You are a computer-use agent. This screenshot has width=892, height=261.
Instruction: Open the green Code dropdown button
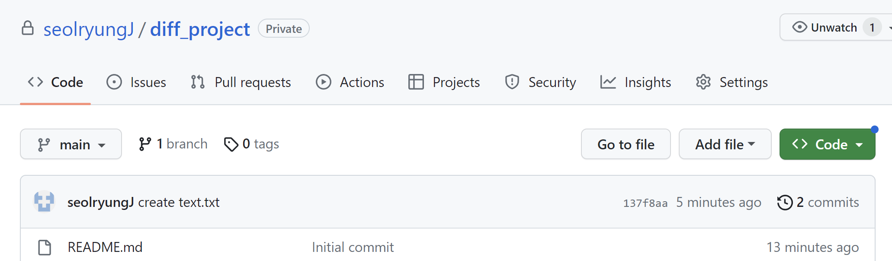click(x=827, y=144)
